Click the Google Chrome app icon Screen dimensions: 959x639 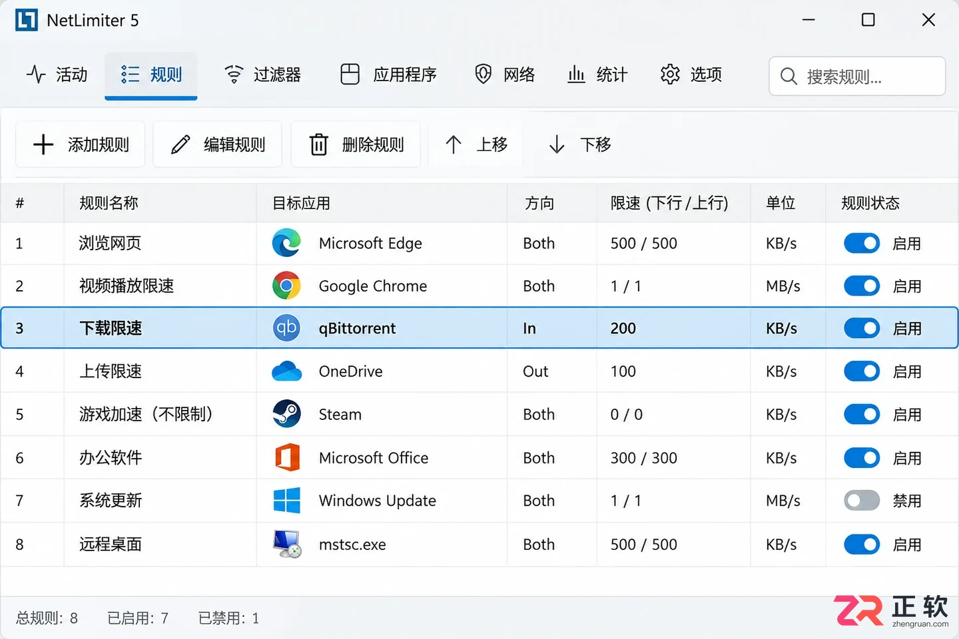[286, 286]
